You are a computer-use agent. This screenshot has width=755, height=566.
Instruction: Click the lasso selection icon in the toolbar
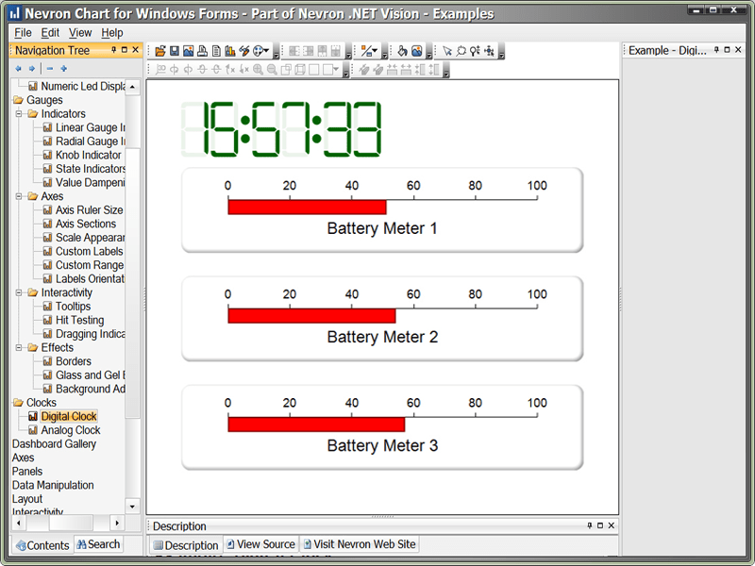point(461,48)
